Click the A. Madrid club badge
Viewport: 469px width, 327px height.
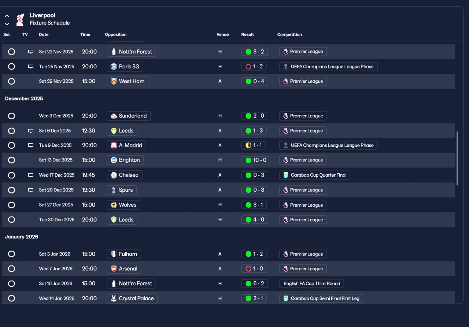pyautogui.click(x=114, y=145)
